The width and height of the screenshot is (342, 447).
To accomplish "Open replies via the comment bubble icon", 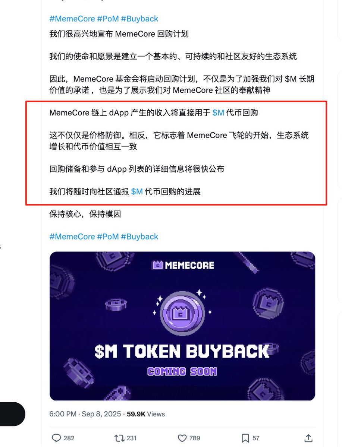I will point(56,438).
